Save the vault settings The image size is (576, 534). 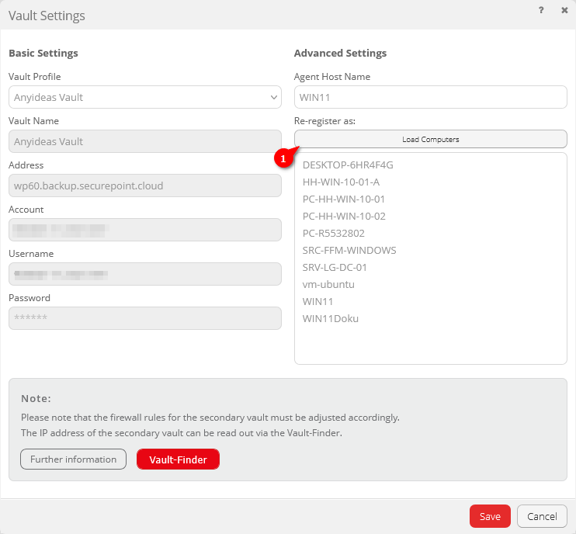point(489,516)
